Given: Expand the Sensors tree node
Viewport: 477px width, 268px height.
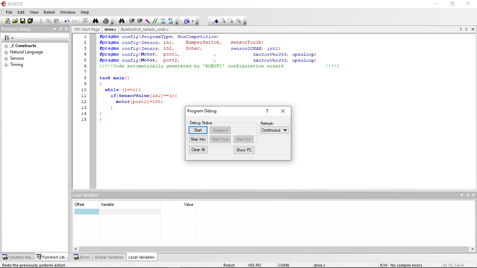Looking at the screenshot, I should click(x=6, y=59).
